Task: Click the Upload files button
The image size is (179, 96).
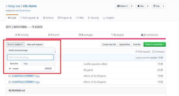Action: tap(124, 45)
